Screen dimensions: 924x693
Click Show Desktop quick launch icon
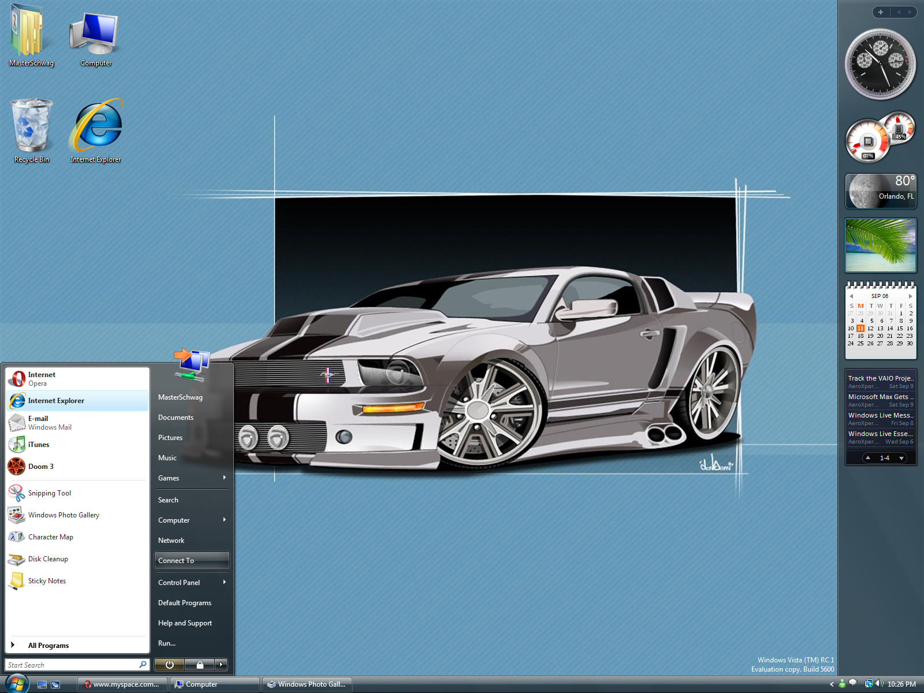(42, 684)
